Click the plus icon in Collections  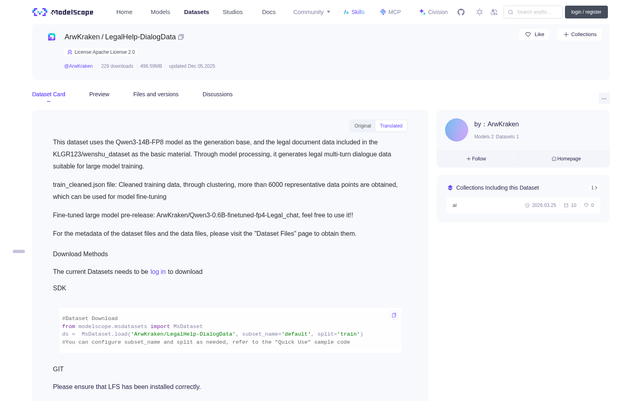[x=566, y=34]
